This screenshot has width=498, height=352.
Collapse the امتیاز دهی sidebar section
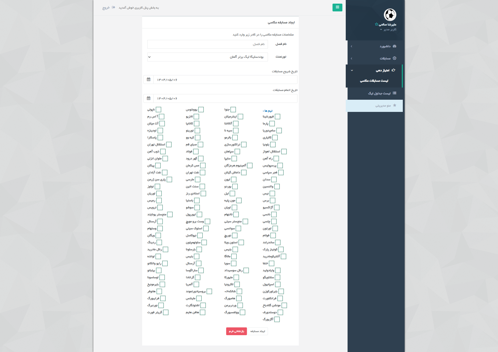pyautogui.click(x=352, y=70)
